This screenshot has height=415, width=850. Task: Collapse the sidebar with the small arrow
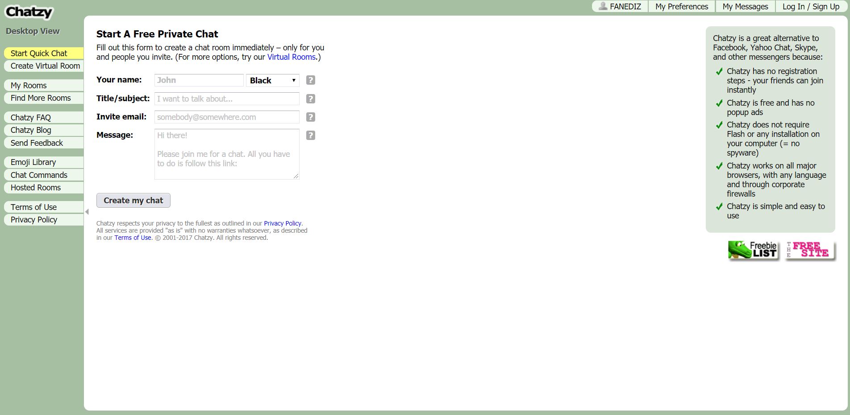pyautogui.click(x=87, y=212)
